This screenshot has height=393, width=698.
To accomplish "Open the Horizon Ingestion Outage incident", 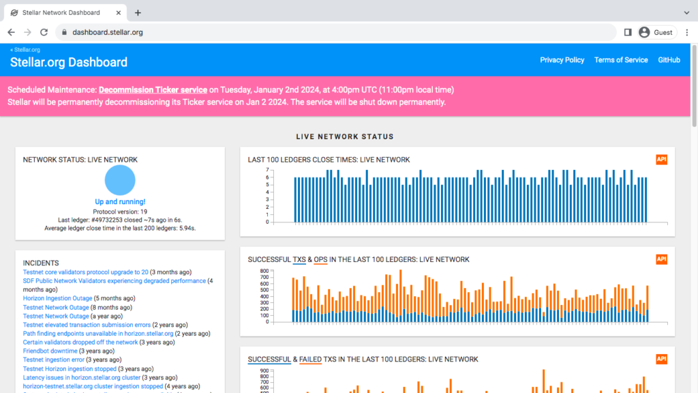I will [57, 298].
